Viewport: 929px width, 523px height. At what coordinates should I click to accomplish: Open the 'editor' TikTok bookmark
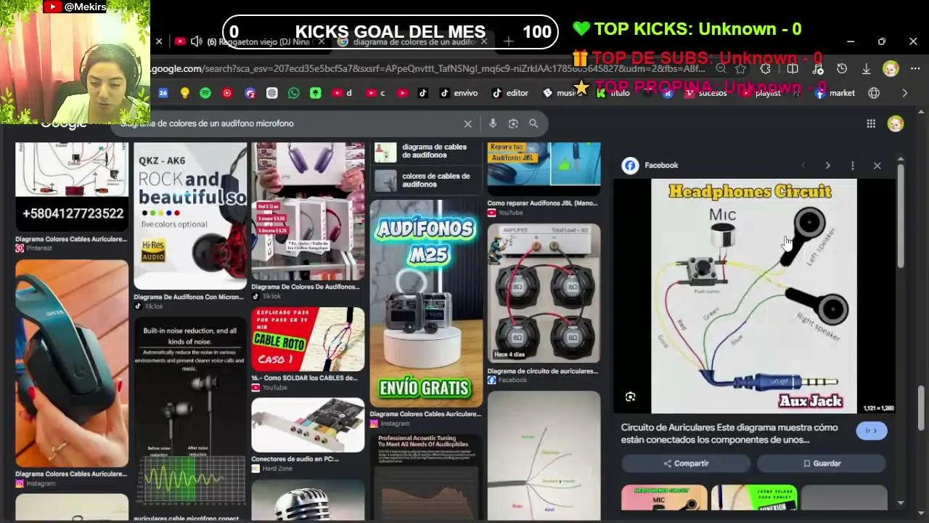coord(510,93)
